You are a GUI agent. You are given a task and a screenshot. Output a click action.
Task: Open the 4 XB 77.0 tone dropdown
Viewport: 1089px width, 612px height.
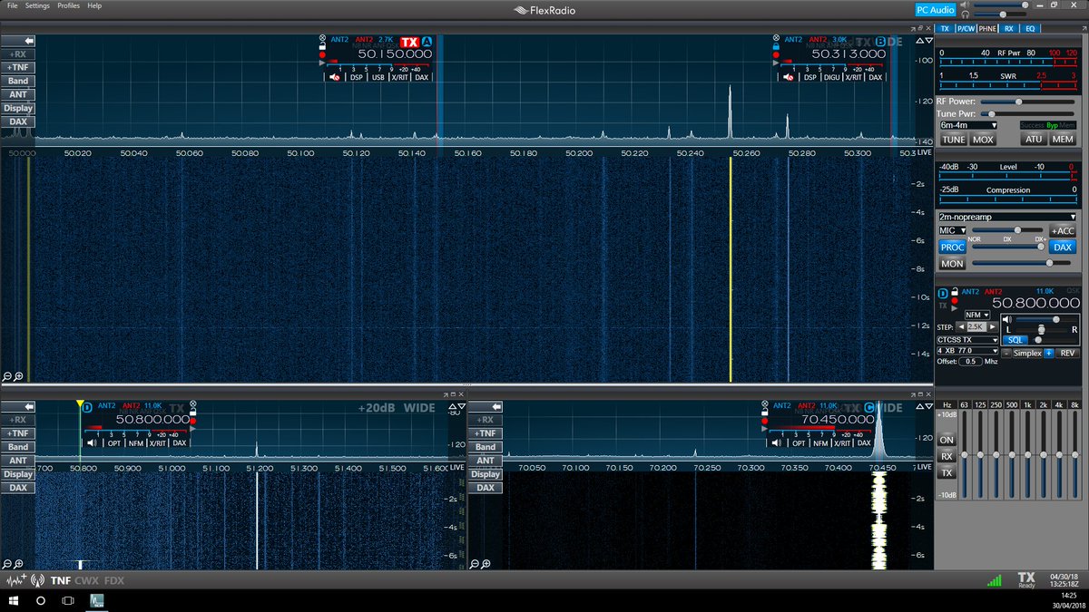coord(968,351)
